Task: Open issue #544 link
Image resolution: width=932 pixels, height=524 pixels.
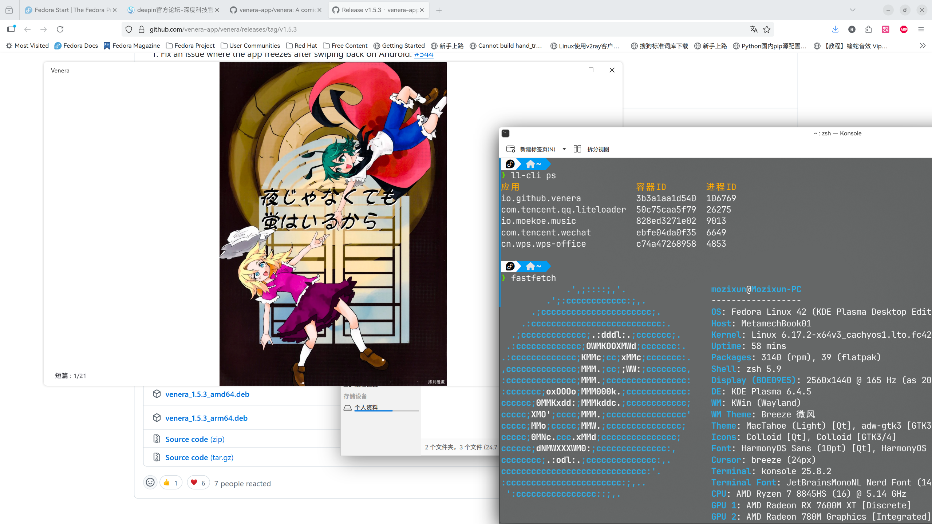Action: pyautogui.click(x=424, y=55)
